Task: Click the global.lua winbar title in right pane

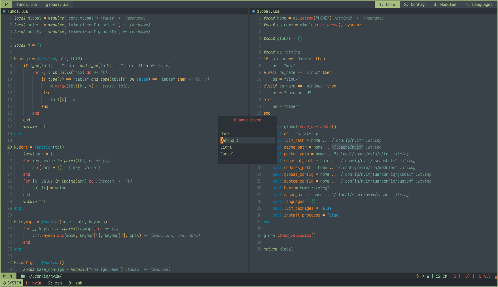Action: [x=268, y=11]
